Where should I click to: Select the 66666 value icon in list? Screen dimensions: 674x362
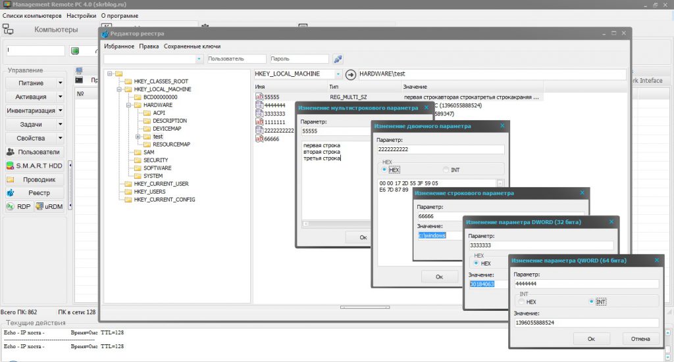pyautogui.click(x=259, y=139)
